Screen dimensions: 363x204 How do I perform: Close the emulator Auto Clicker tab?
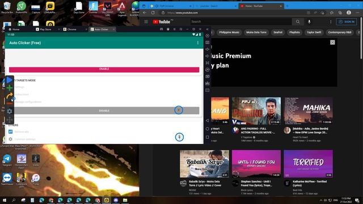pyautogui.click(x=113, y=29)
